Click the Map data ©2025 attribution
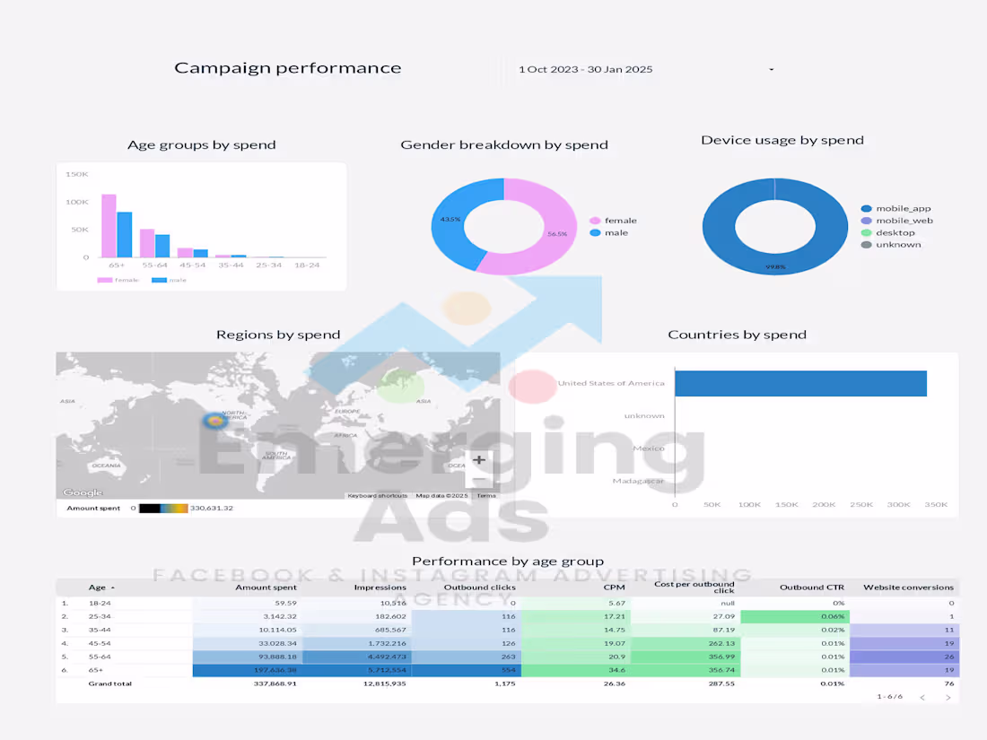 pos(441,495)
